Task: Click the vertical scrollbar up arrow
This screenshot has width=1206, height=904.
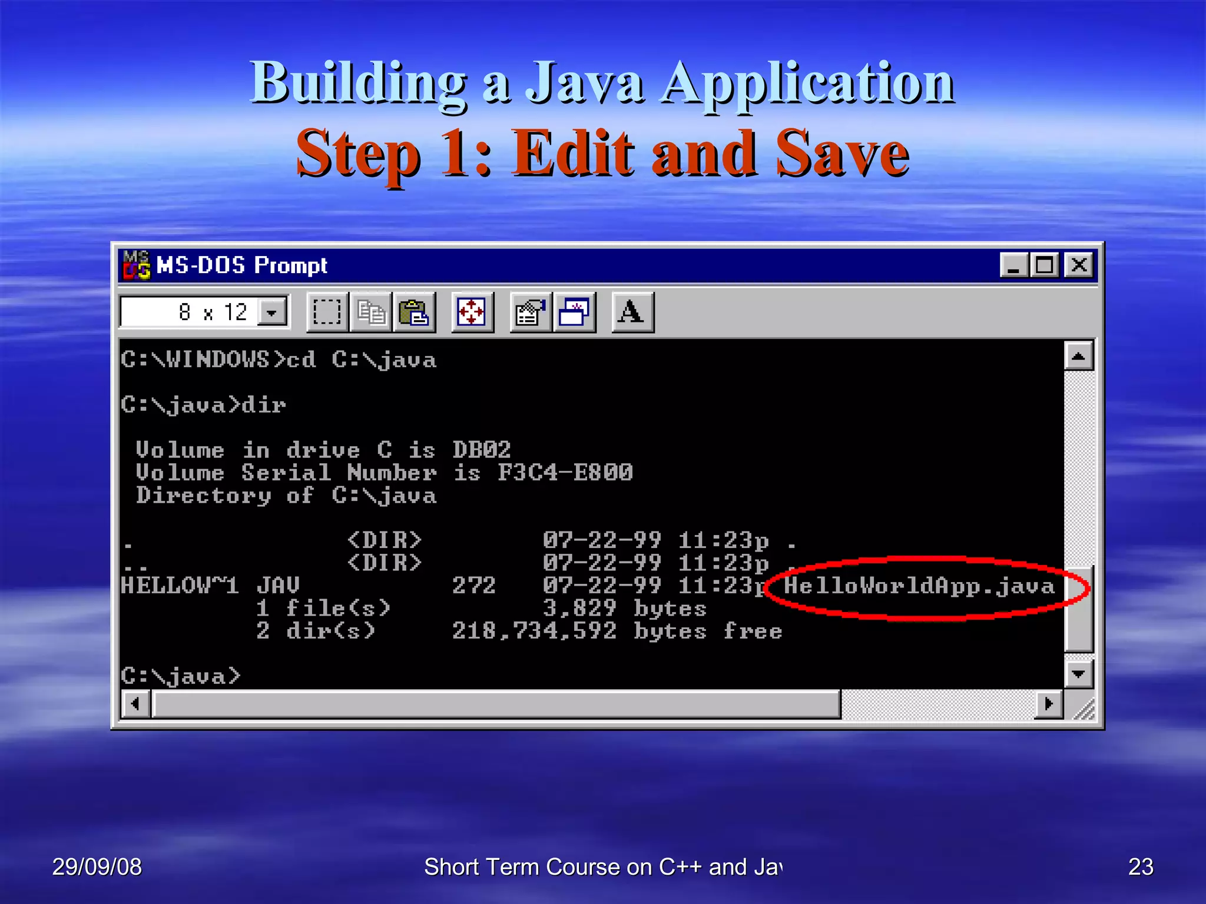Action: (x=1079, y=356)
